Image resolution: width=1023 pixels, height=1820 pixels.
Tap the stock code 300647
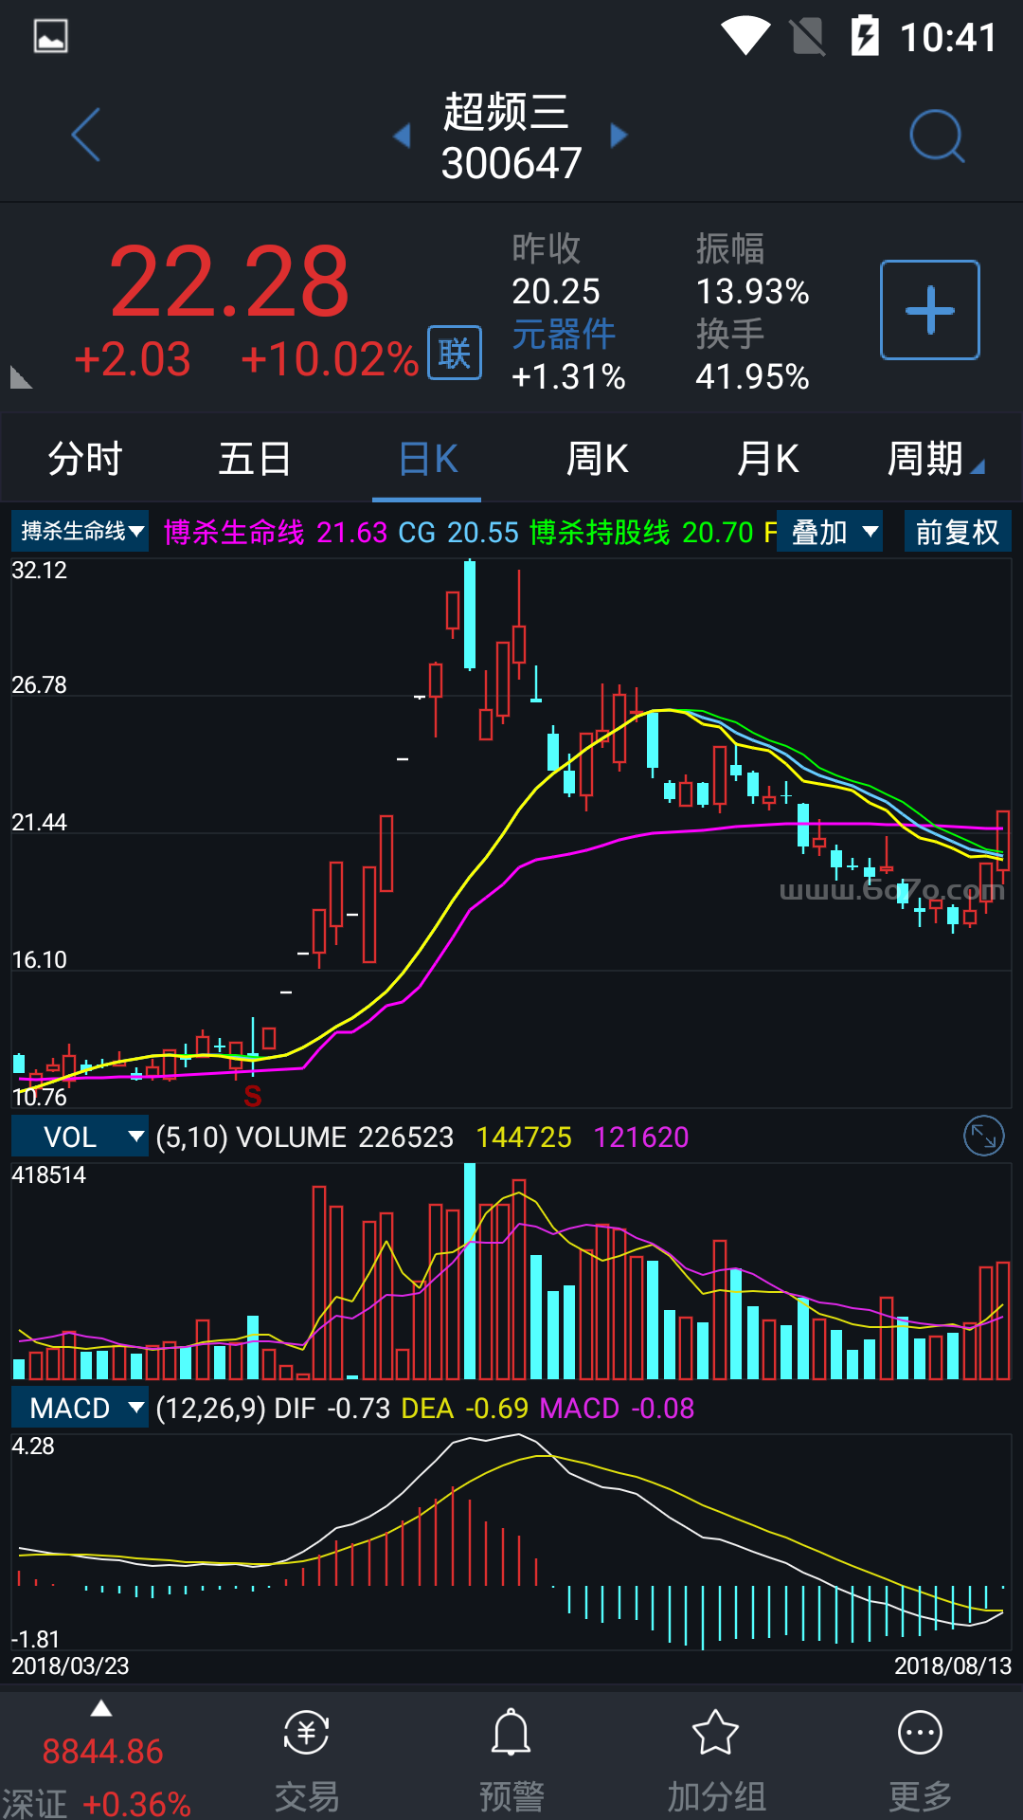tap(511, 163)
